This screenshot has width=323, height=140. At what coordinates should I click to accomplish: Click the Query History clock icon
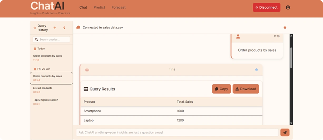35,28
